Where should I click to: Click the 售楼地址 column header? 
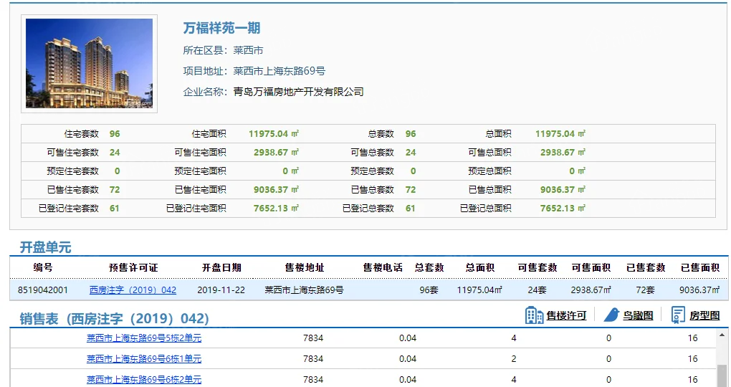pos(305,267)
